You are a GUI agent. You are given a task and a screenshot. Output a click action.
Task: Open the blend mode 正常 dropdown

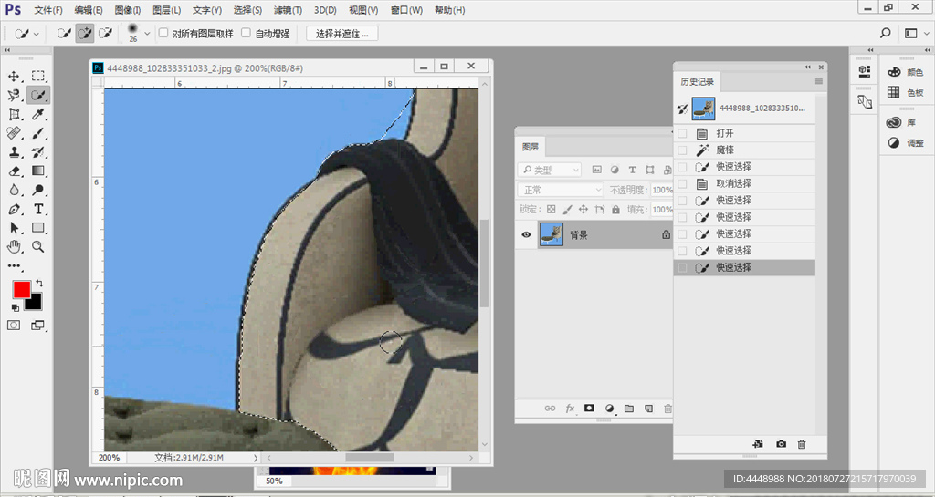pyautogui.click(x=561, y=190)
